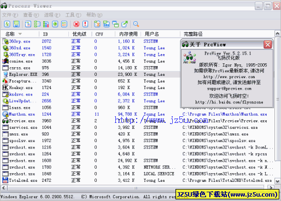Click the 360Tray.exe process icon
The image size is (281, 201).
coord(5,55)
